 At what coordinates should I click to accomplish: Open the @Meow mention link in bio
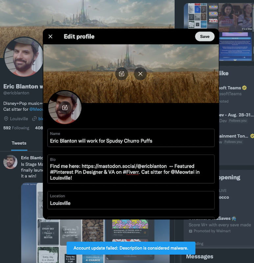point(36,109)
